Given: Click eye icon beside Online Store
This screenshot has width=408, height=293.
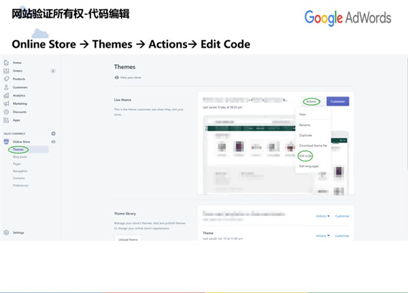Looking at the screenshot, I should point(54,142).
